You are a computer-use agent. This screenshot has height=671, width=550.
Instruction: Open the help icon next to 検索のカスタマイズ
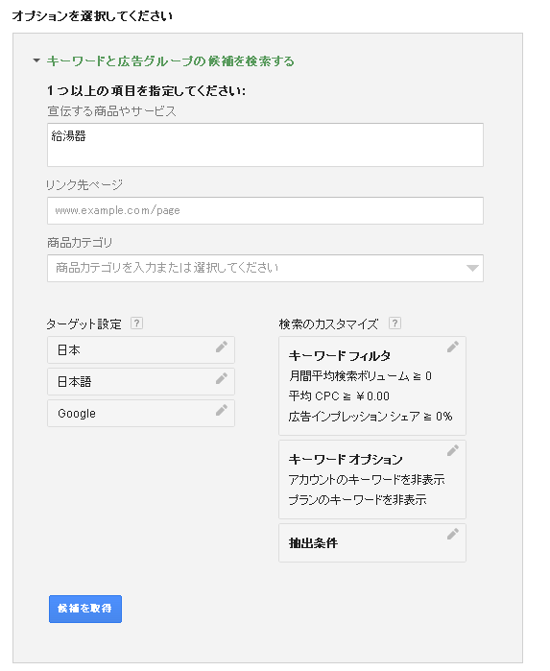point(395,324)
